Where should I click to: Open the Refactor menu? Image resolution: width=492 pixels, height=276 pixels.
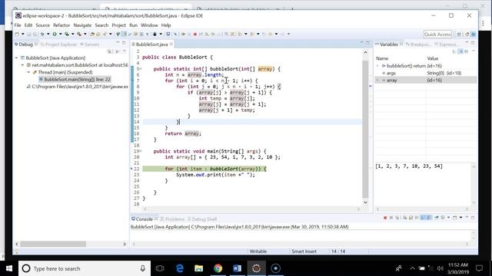click(x=61, y=25)
